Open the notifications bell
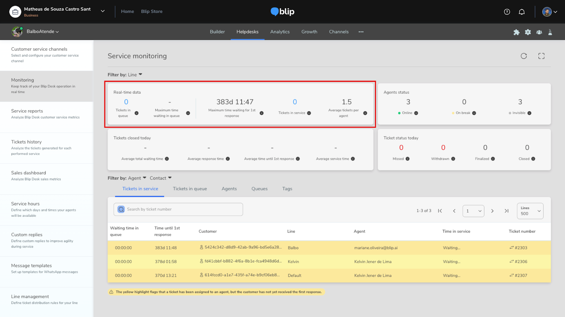 (x=522, y=12)
